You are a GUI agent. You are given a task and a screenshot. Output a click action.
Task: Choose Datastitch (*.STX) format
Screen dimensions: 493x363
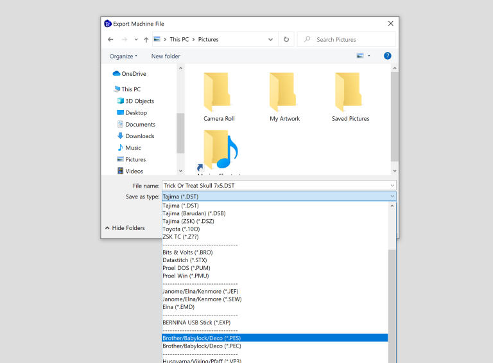click(x=275, y=260)
